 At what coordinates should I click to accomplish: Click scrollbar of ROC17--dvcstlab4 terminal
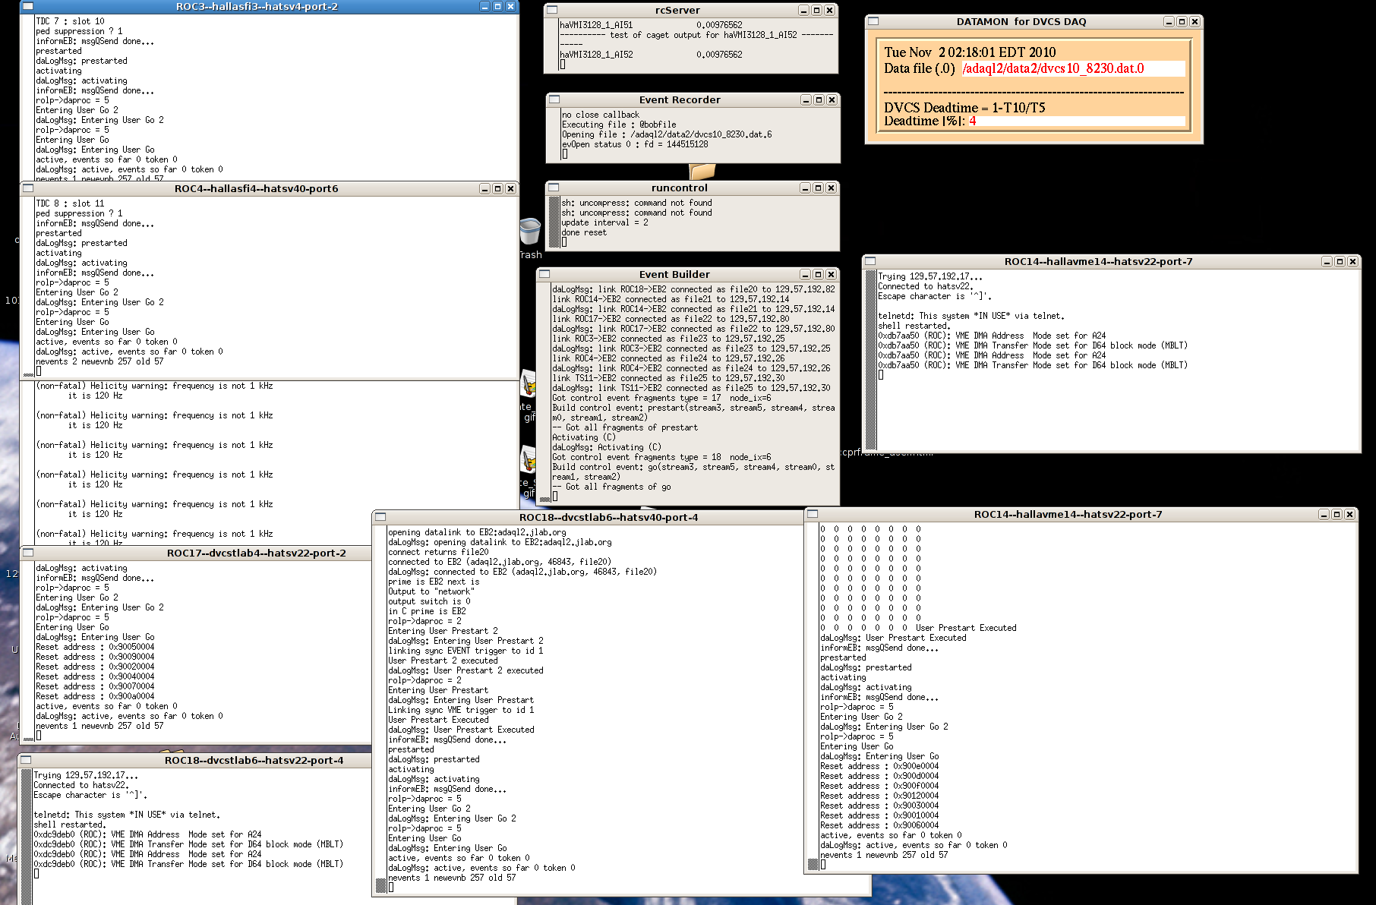click(x=28, y=651)
